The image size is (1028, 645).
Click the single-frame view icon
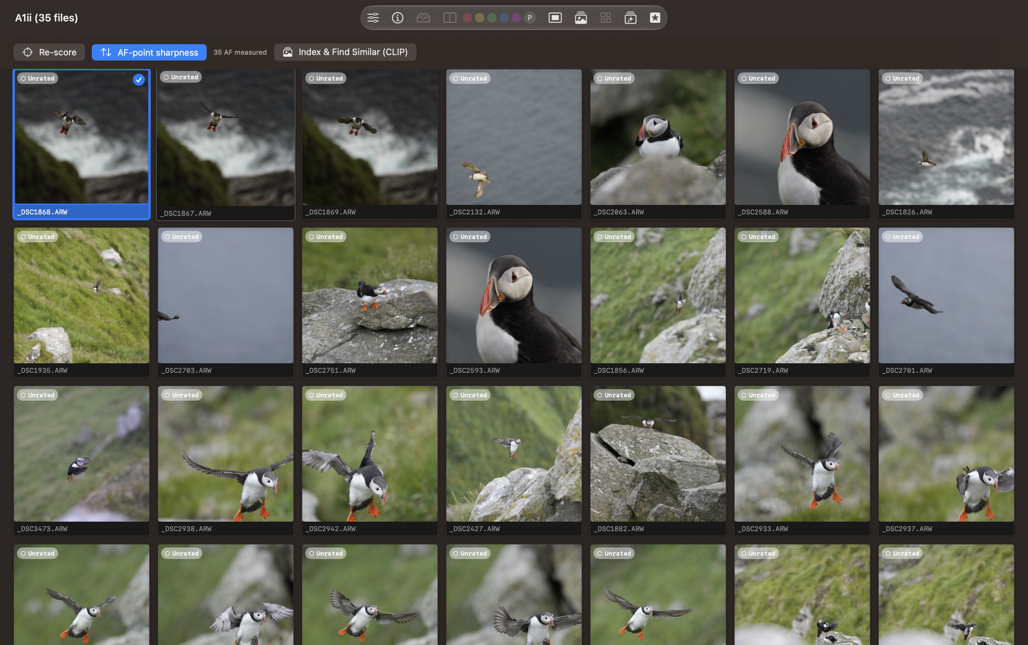click(555, 18)
